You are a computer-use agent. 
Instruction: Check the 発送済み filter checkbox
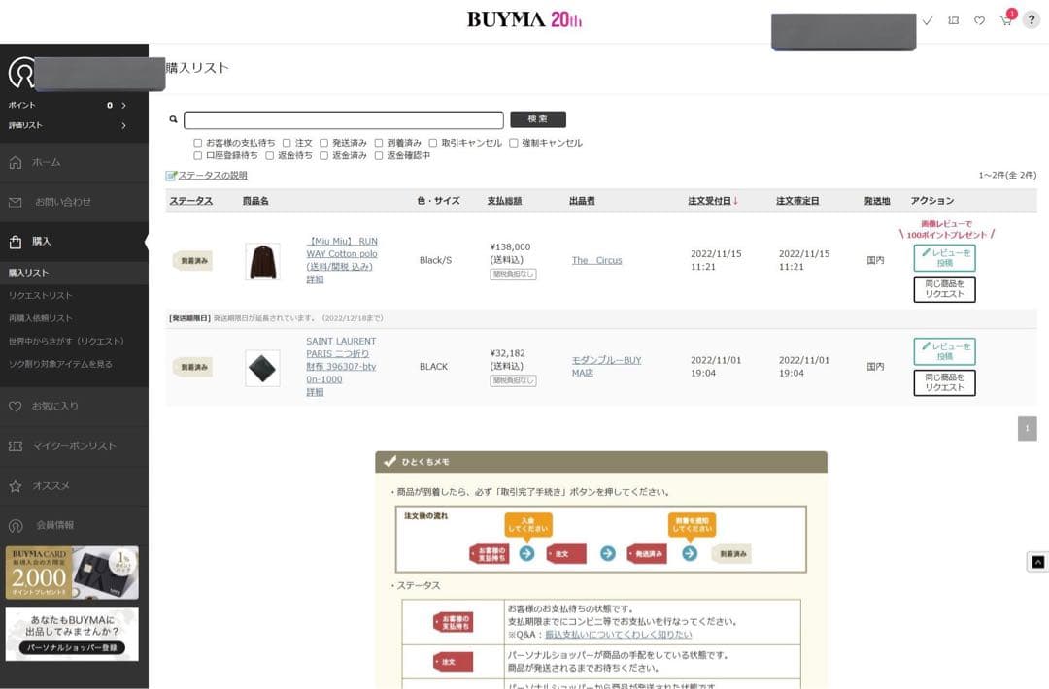[x=323, y=143]
